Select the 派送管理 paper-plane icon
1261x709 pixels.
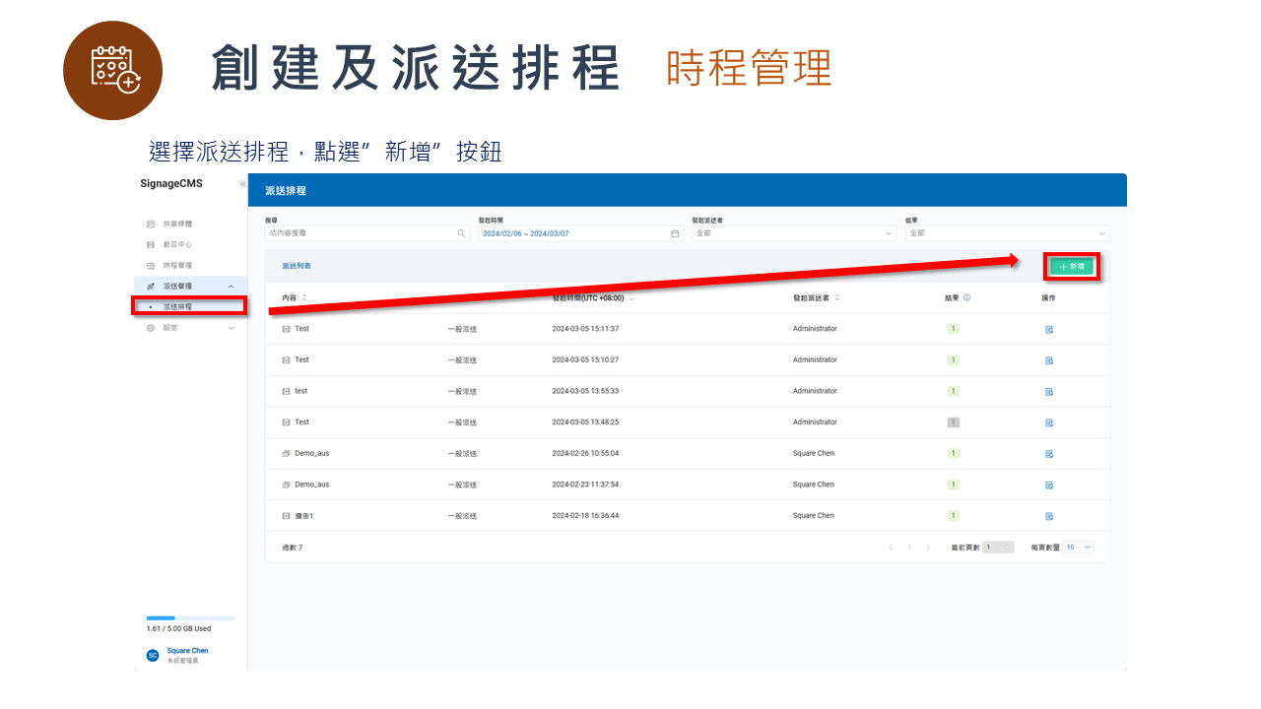[151, 286]
